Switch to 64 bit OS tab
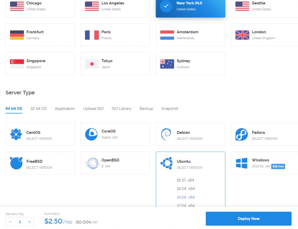The image size is (298, 229). coord(14,109)
